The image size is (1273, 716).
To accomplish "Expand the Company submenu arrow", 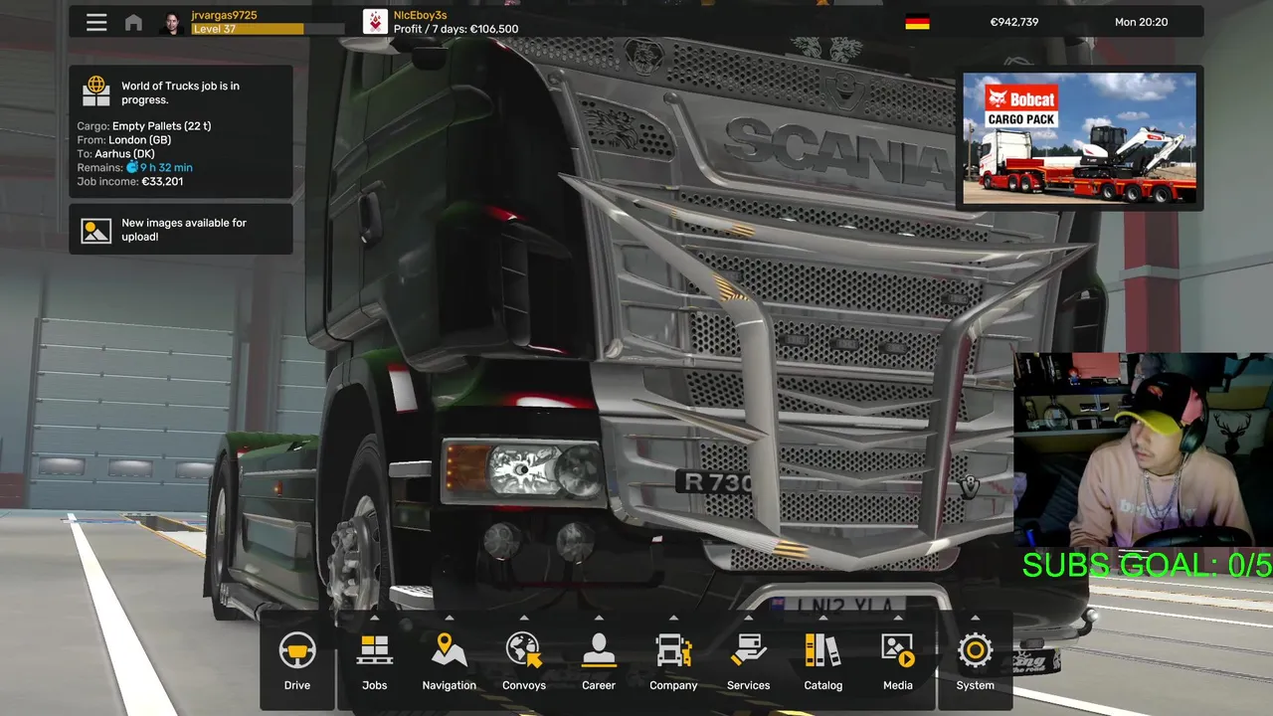I will 673,618.
